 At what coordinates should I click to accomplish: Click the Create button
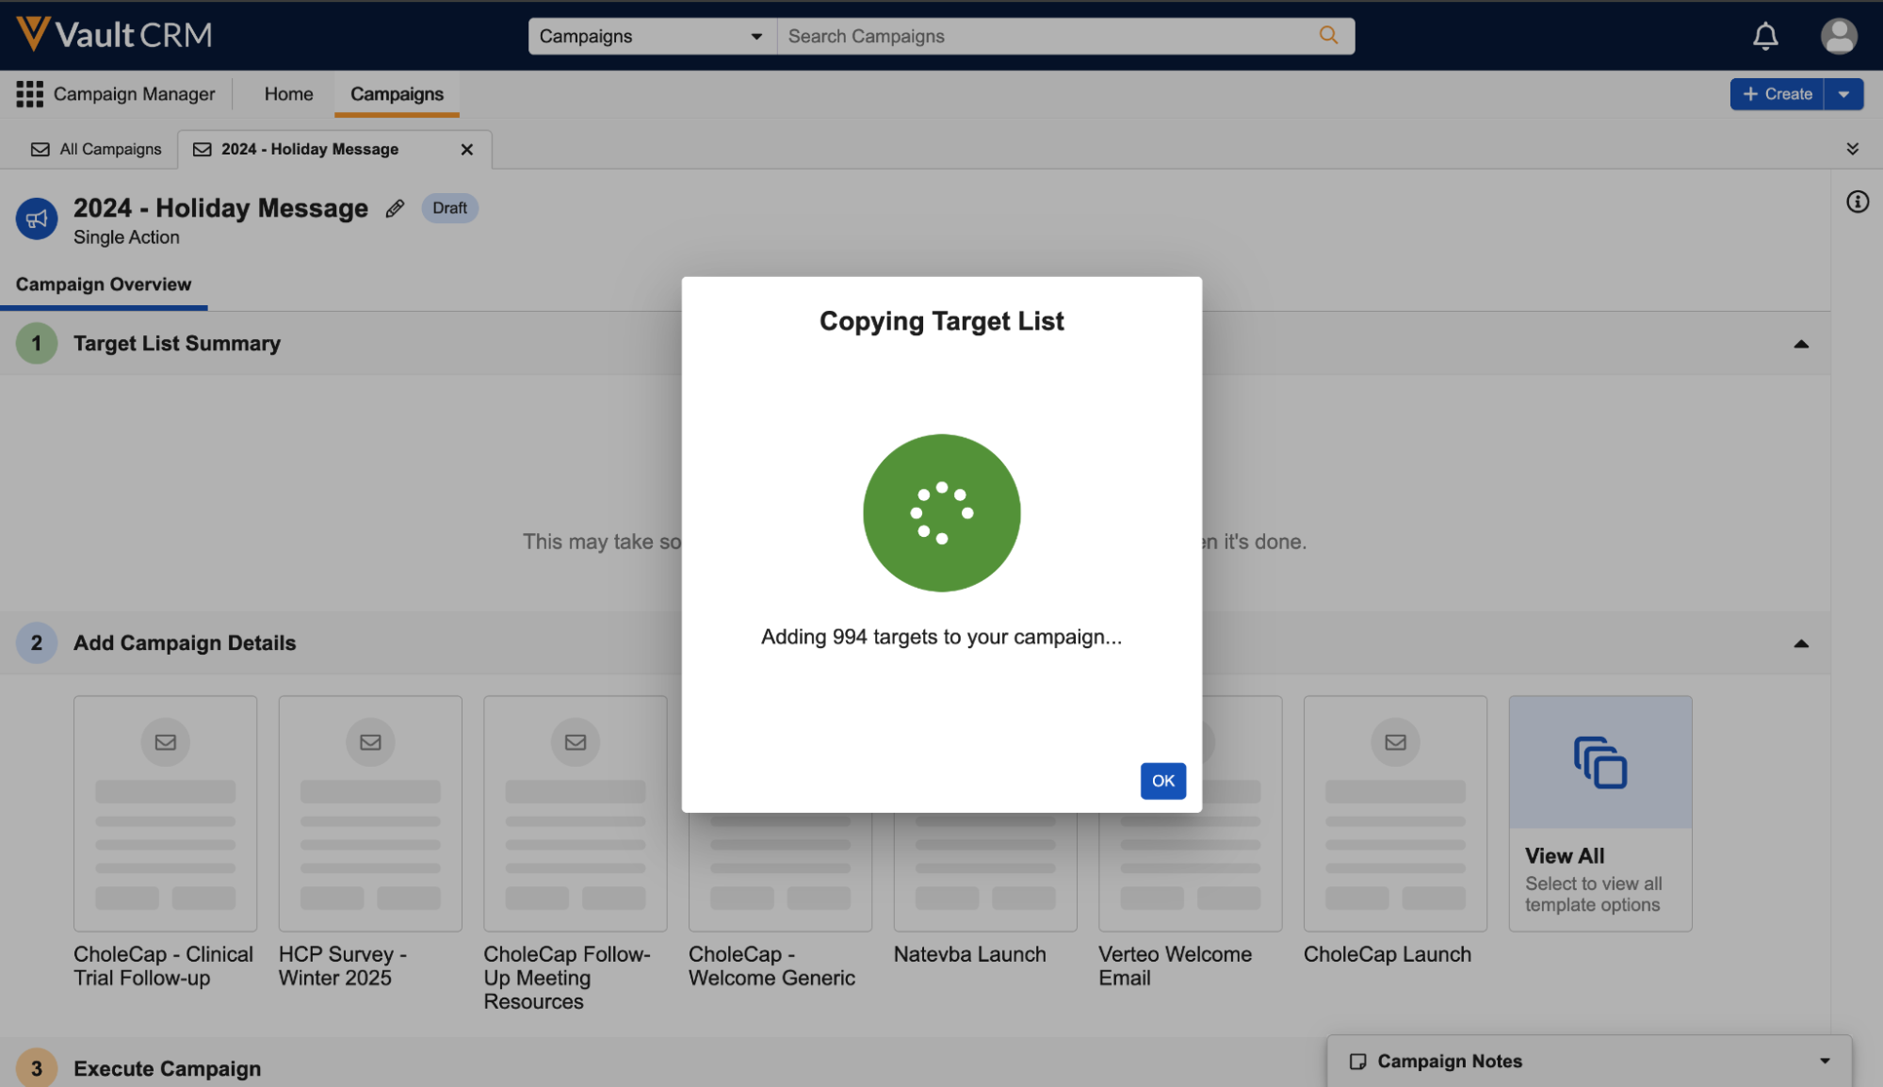(x=1777, y=94)
